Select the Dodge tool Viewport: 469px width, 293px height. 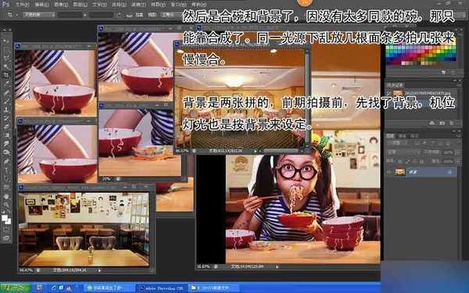pos(6,153)
